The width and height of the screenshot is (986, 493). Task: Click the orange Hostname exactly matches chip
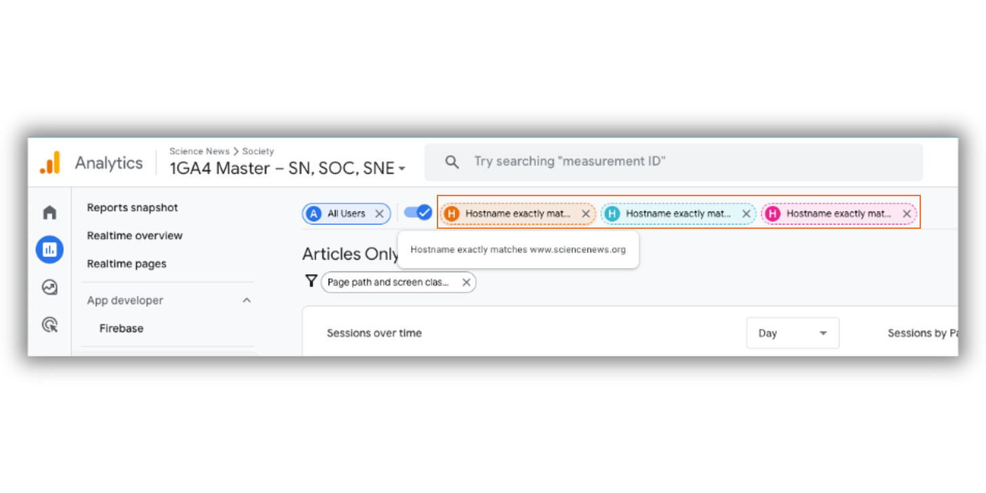click(518, 213)
